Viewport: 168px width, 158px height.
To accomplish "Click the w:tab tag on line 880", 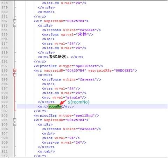I will pyautogui.click(x=46, y=12).
